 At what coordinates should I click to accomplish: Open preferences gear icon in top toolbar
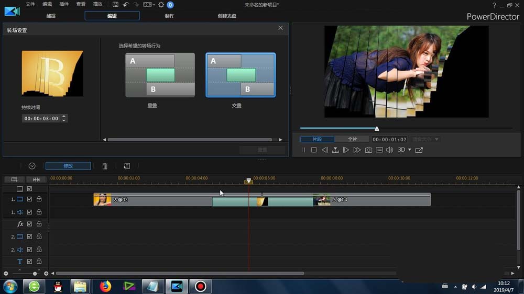[161, 5]
